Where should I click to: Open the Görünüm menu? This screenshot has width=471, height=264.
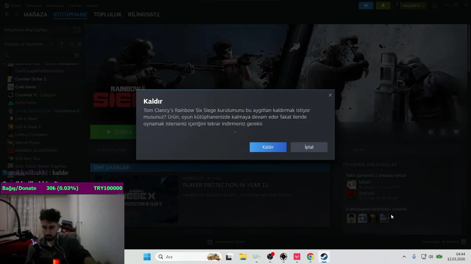click(x=34, y=5)
